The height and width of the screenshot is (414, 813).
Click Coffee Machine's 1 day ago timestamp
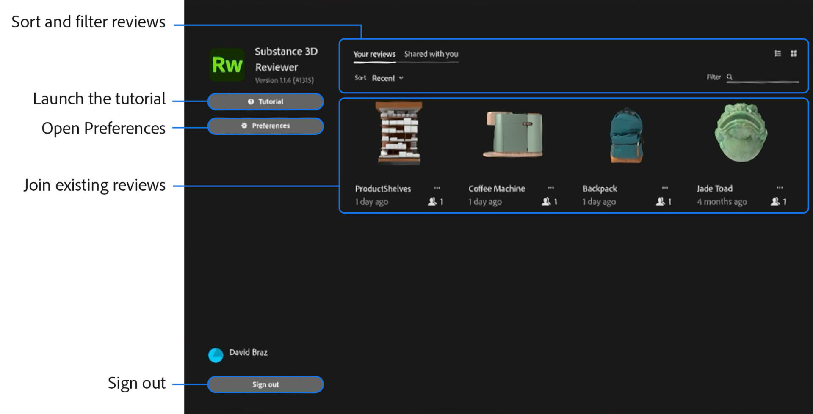pyautogui.click(x=485, y=202)
